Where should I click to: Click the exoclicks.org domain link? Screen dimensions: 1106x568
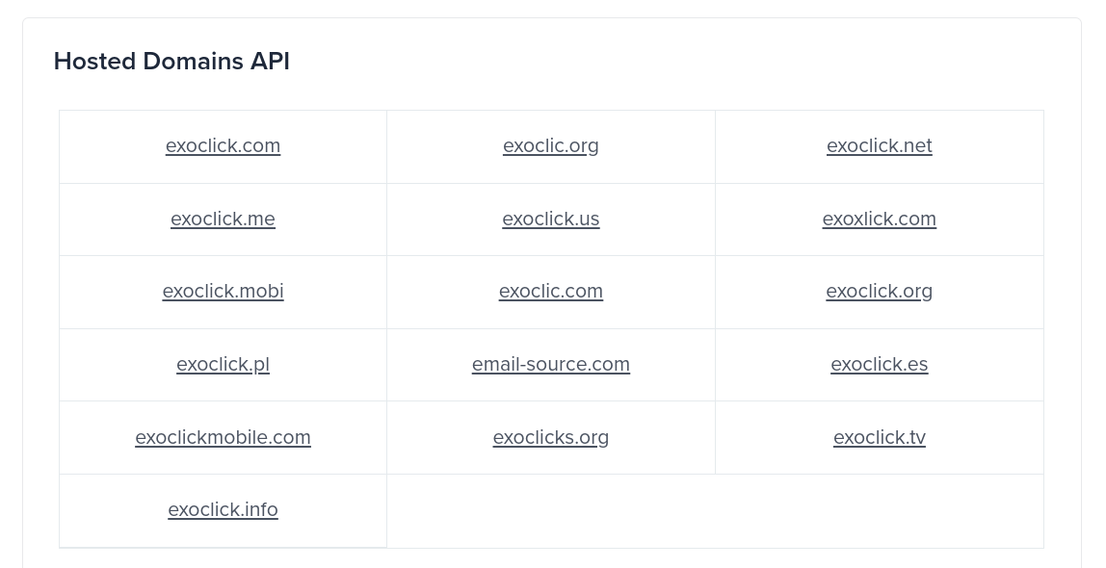tap(550, 437)
